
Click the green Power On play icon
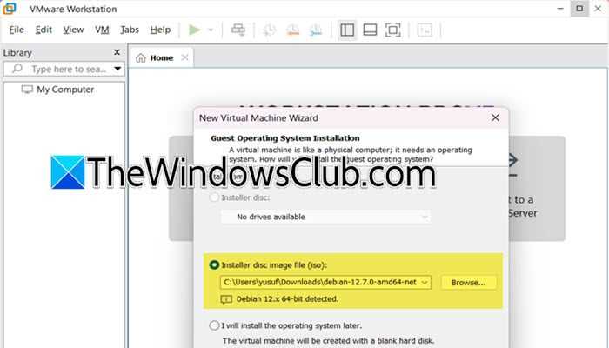pos(194,30)
